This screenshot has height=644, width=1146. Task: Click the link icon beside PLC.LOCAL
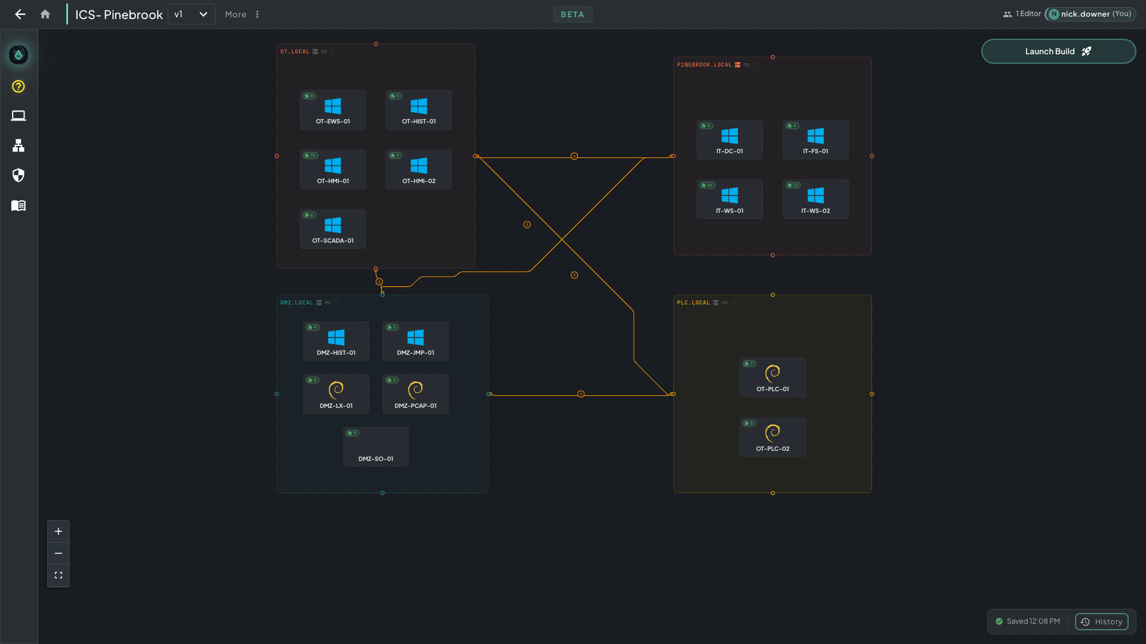click(x=725, y=303)
